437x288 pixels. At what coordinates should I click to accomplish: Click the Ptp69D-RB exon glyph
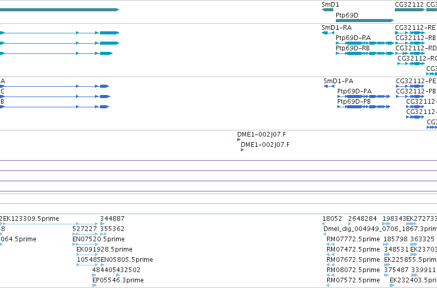click(365, 53)
